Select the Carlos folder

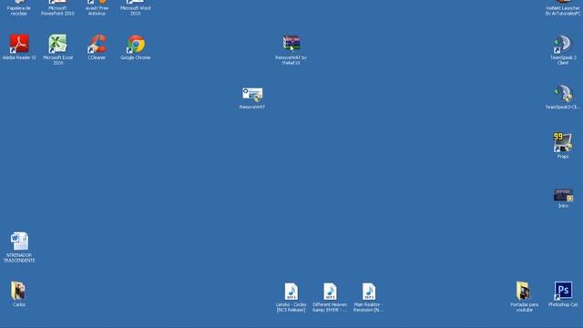(18, 291)
